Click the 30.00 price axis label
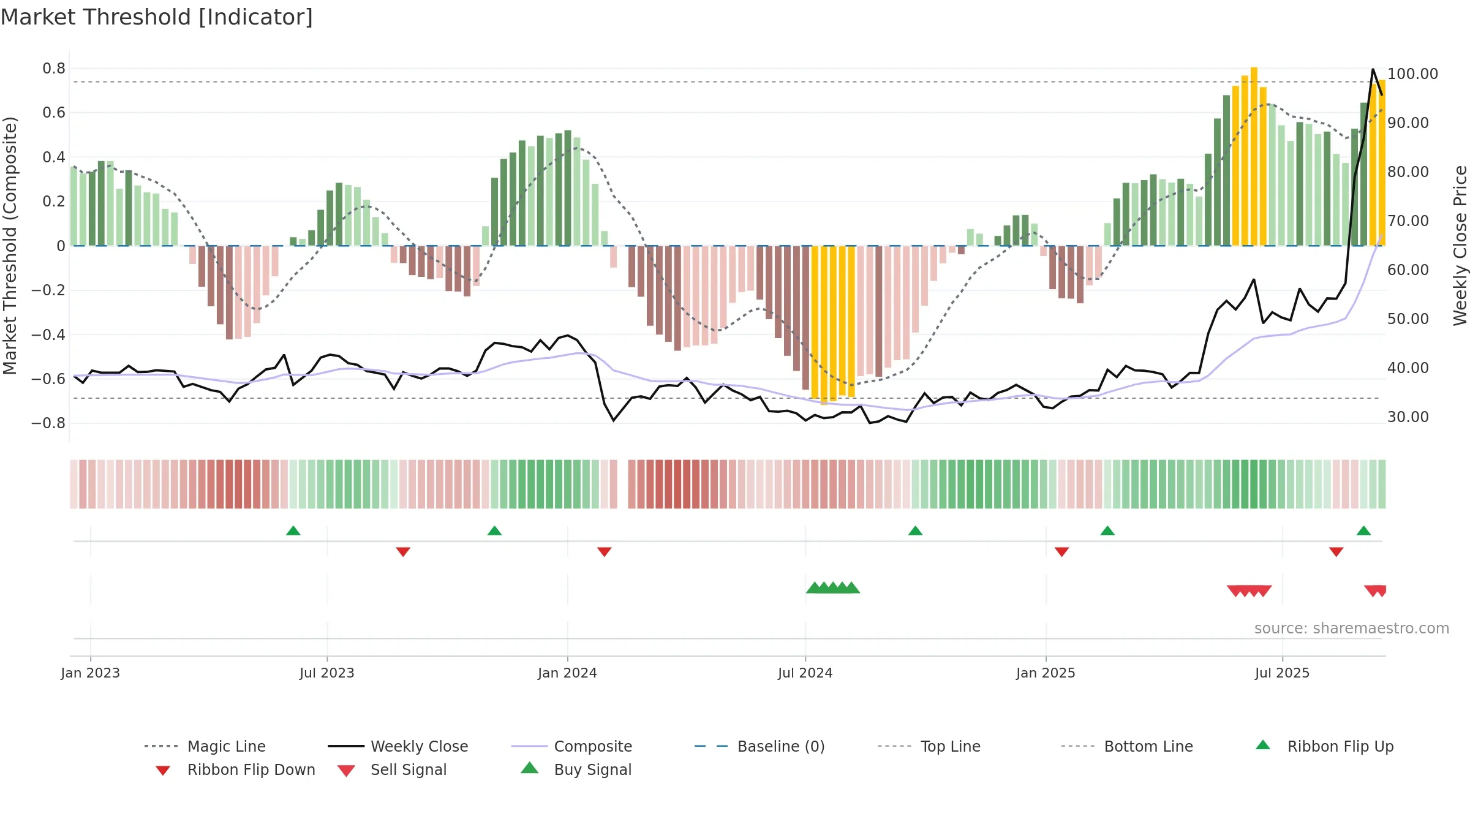This screenshot has height=827, width=1470. (1408, 417)
